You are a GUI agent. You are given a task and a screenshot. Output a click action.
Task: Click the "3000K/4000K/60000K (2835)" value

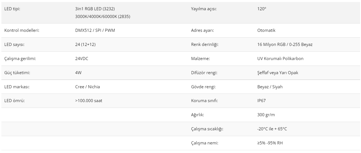point(103,17)
